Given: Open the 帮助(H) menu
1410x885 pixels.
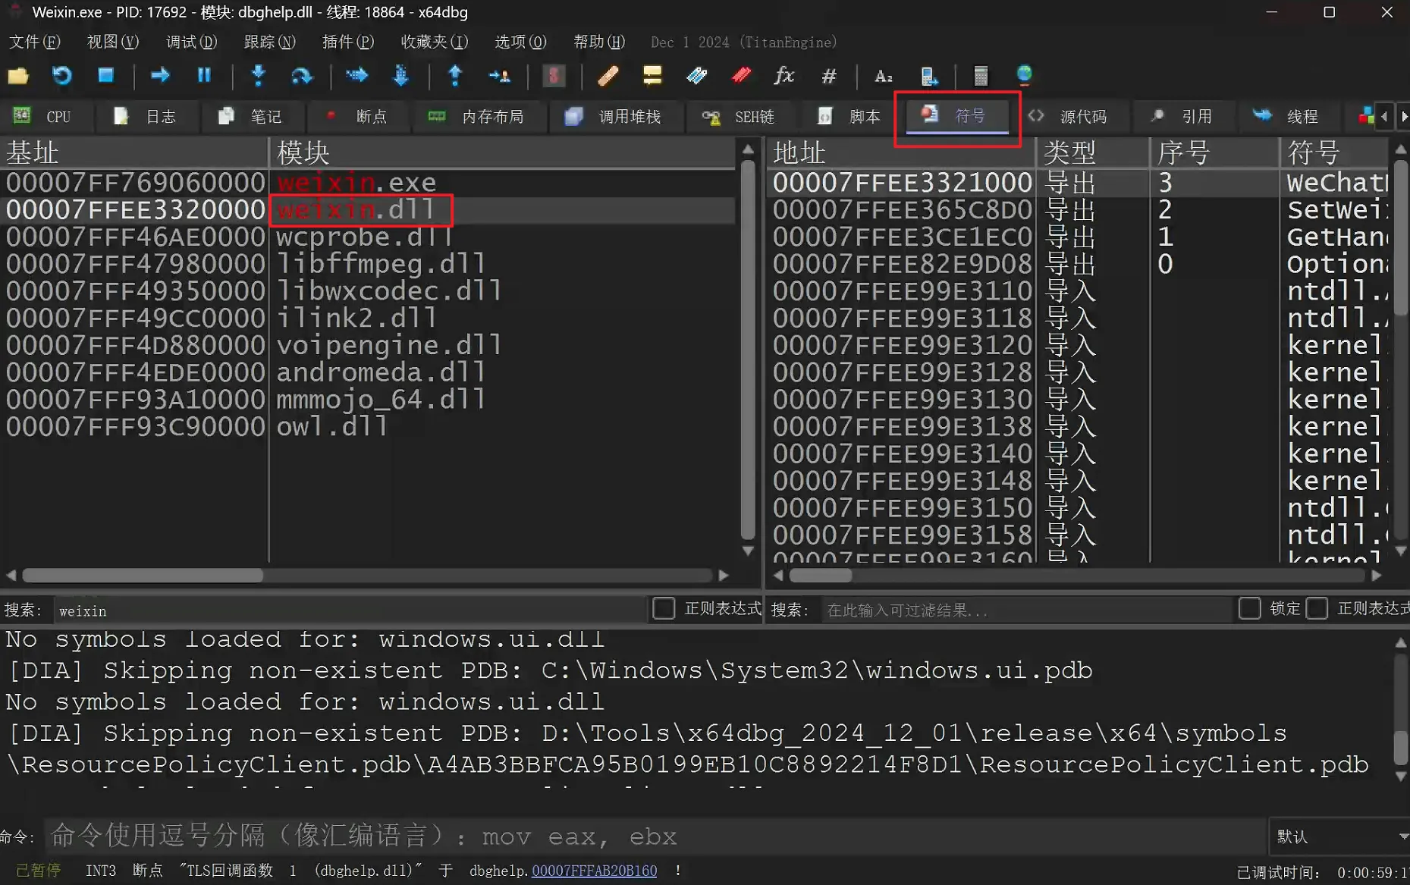Looking at the screenshot, I should [x=599, y=42].
